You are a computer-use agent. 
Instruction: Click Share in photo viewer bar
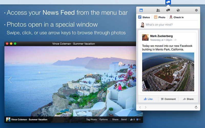coord(115,120)
